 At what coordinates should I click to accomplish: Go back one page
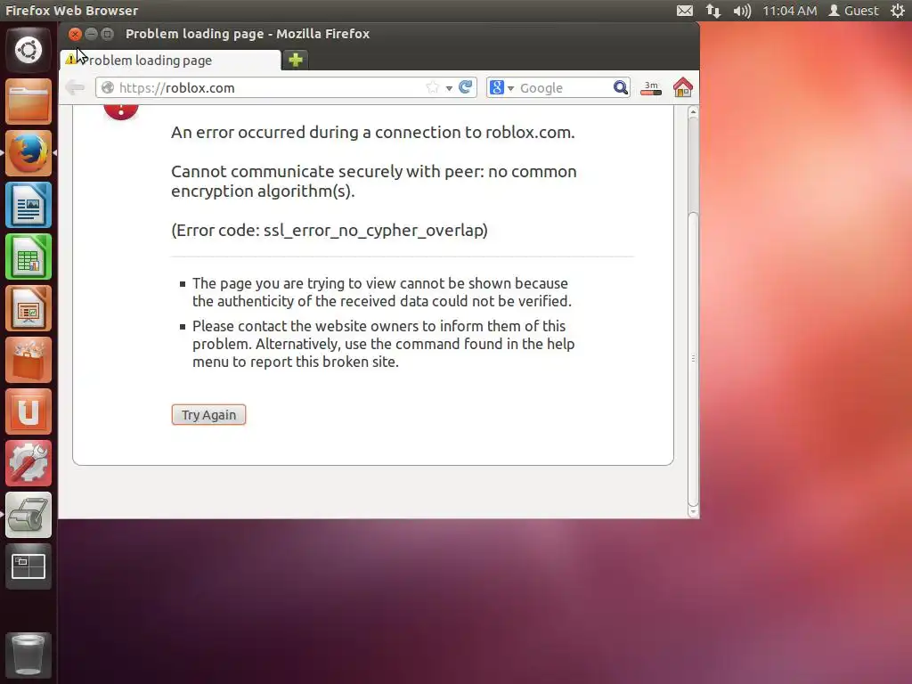[75, 88]
